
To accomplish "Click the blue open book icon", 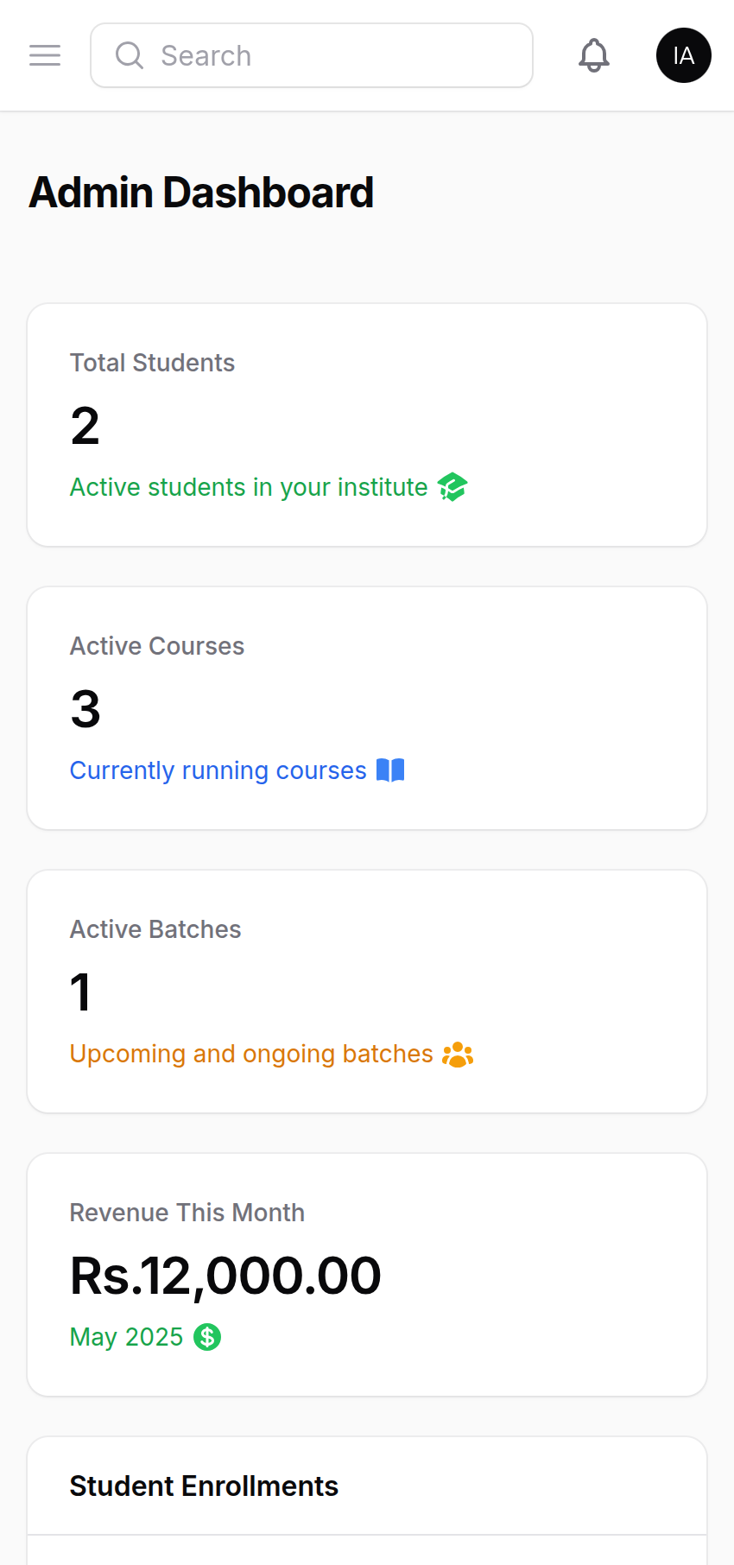I will tap(390, 770).
